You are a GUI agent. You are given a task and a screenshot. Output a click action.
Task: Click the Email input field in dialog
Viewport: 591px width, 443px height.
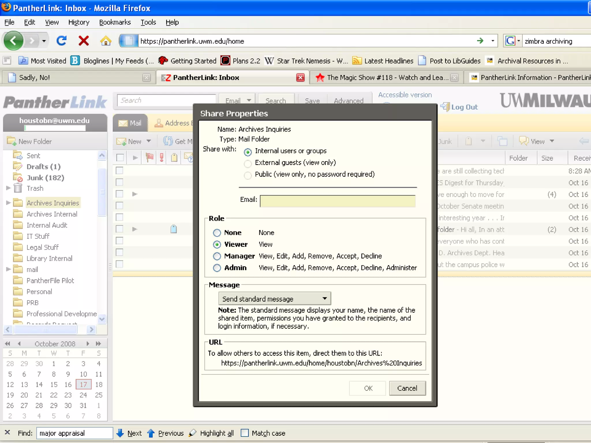pos(337,201)
